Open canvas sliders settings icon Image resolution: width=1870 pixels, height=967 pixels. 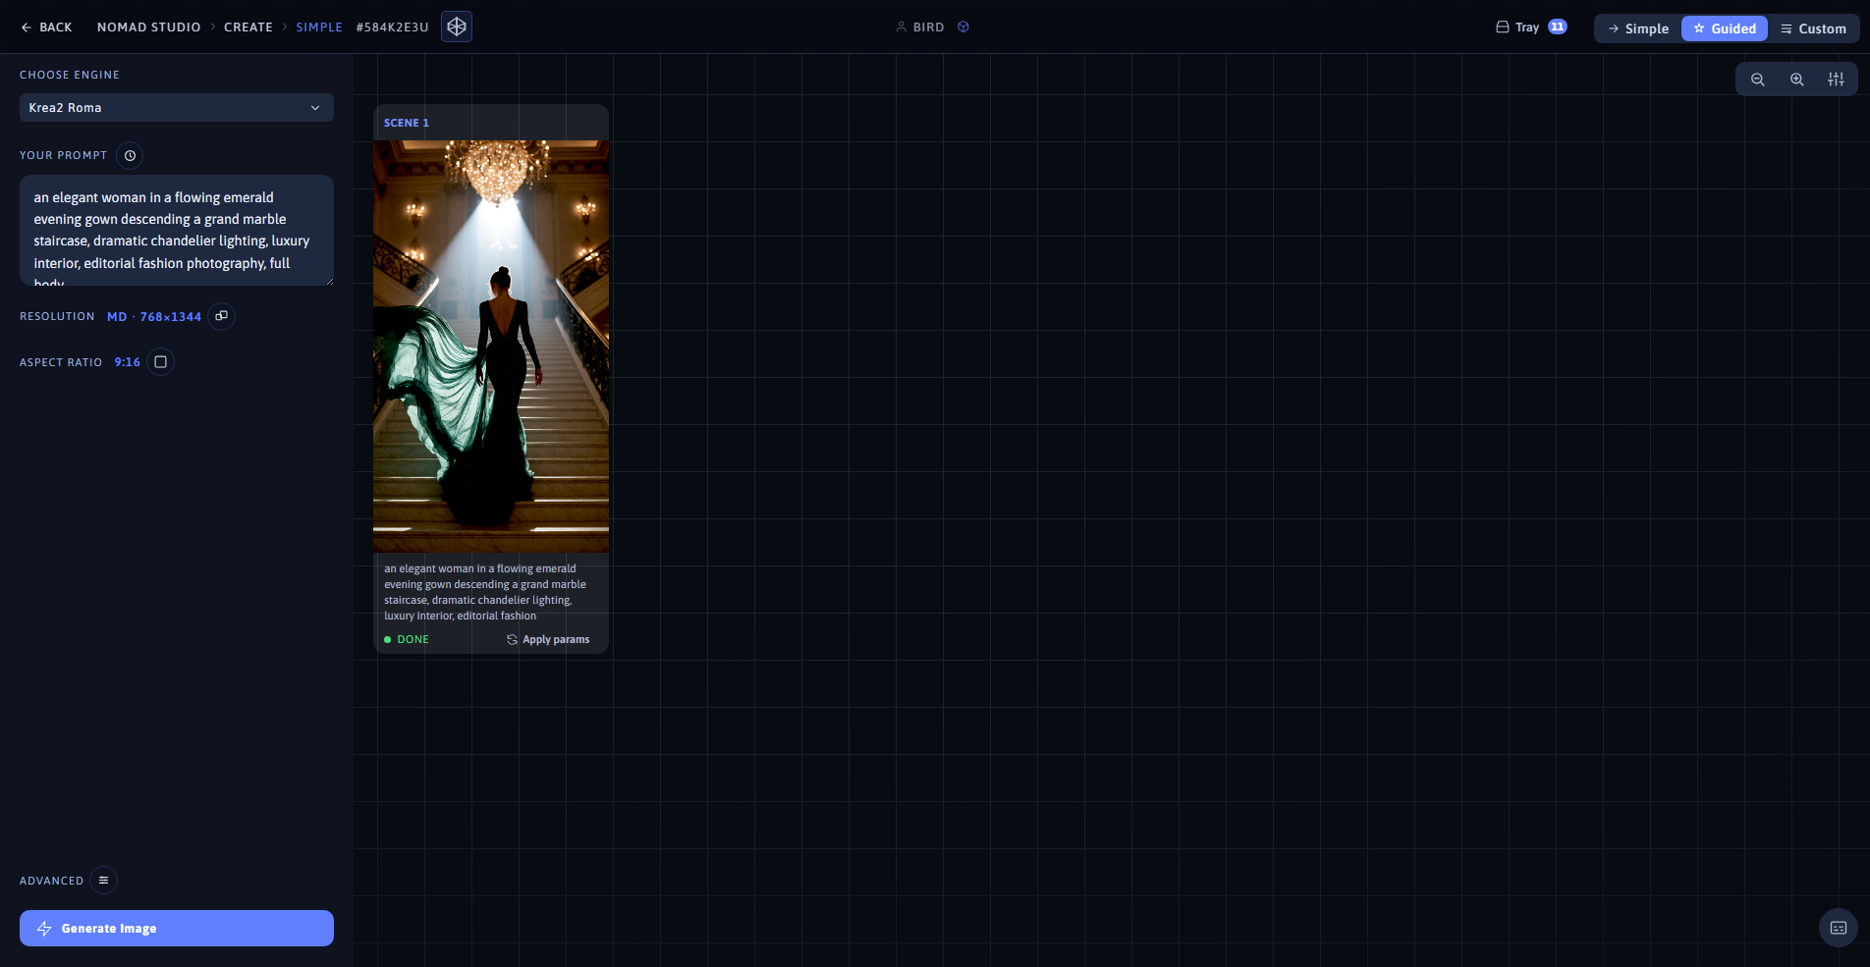[1836, 80]
